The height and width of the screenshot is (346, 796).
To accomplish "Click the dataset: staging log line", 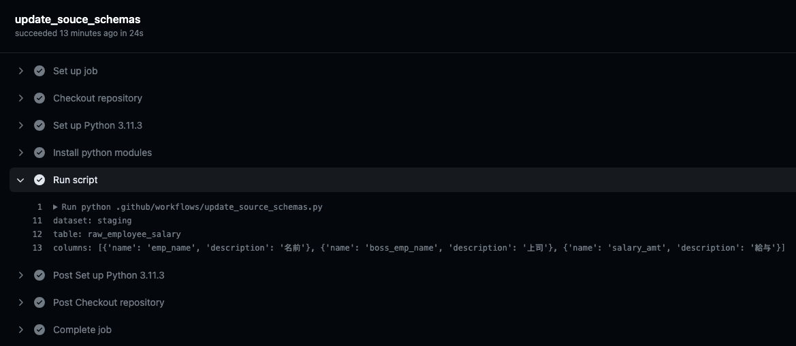I will 93,221.
